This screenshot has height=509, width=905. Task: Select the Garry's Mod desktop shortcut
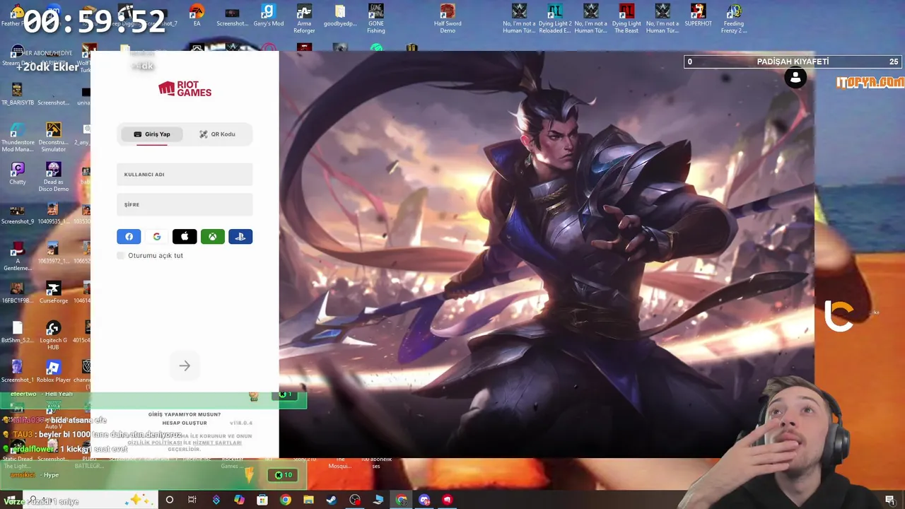tap(268, 16)
